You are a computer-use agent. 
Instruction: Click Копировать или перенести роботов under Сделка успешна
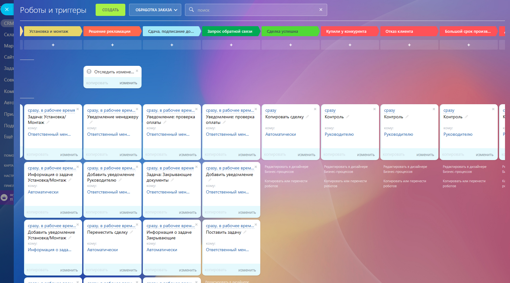click(x=286, y=183)
